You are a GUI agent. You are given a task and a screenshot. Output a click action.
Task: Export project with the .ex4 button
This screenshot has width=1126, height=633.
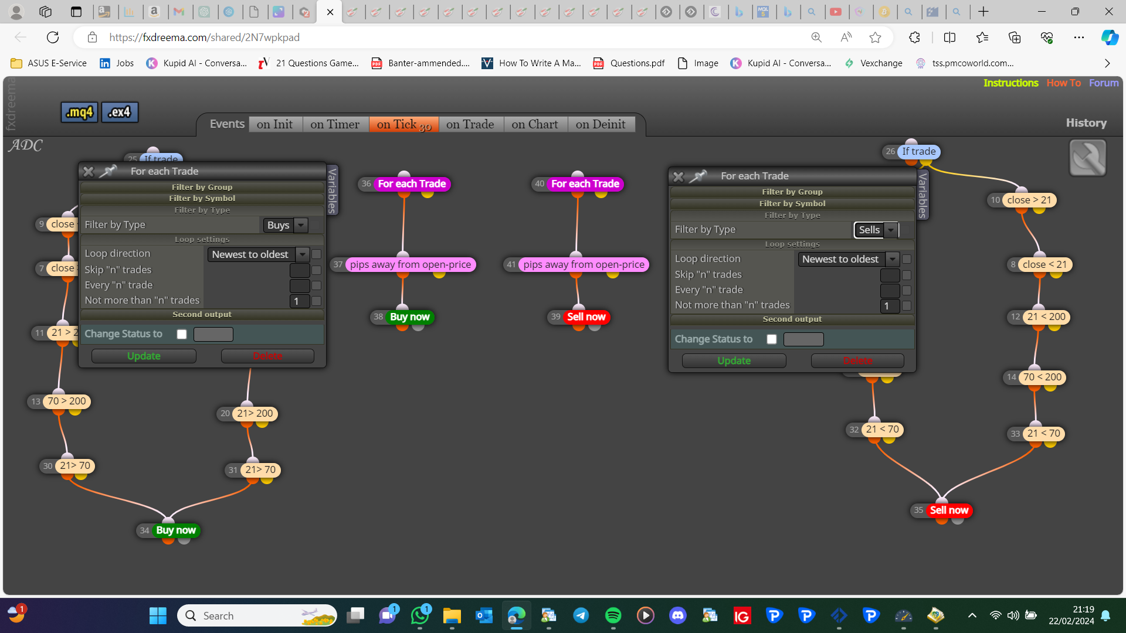coord(120,112)
